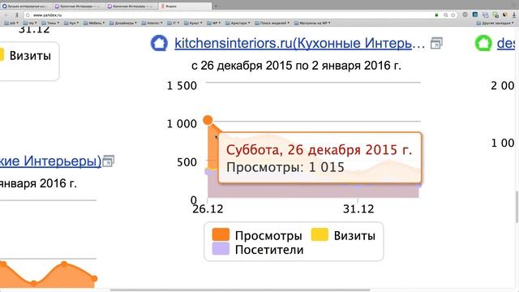Open the 'Кух' bookmarks folder
This screenshot has height=292, width=519.
pyautogui.click(x=71, y=24)
